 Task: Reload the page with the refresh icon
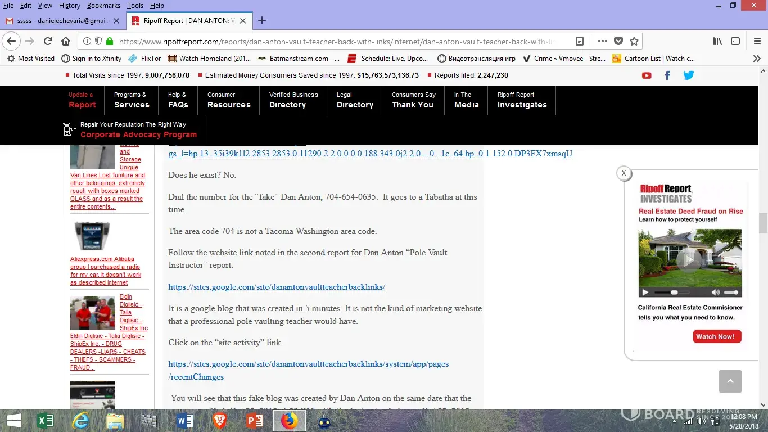[48, 41]
